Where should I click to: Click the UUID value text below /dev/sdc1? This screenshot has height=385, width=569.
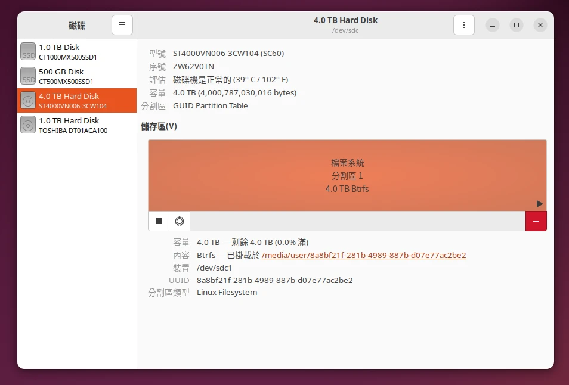(x=274, y=280)
